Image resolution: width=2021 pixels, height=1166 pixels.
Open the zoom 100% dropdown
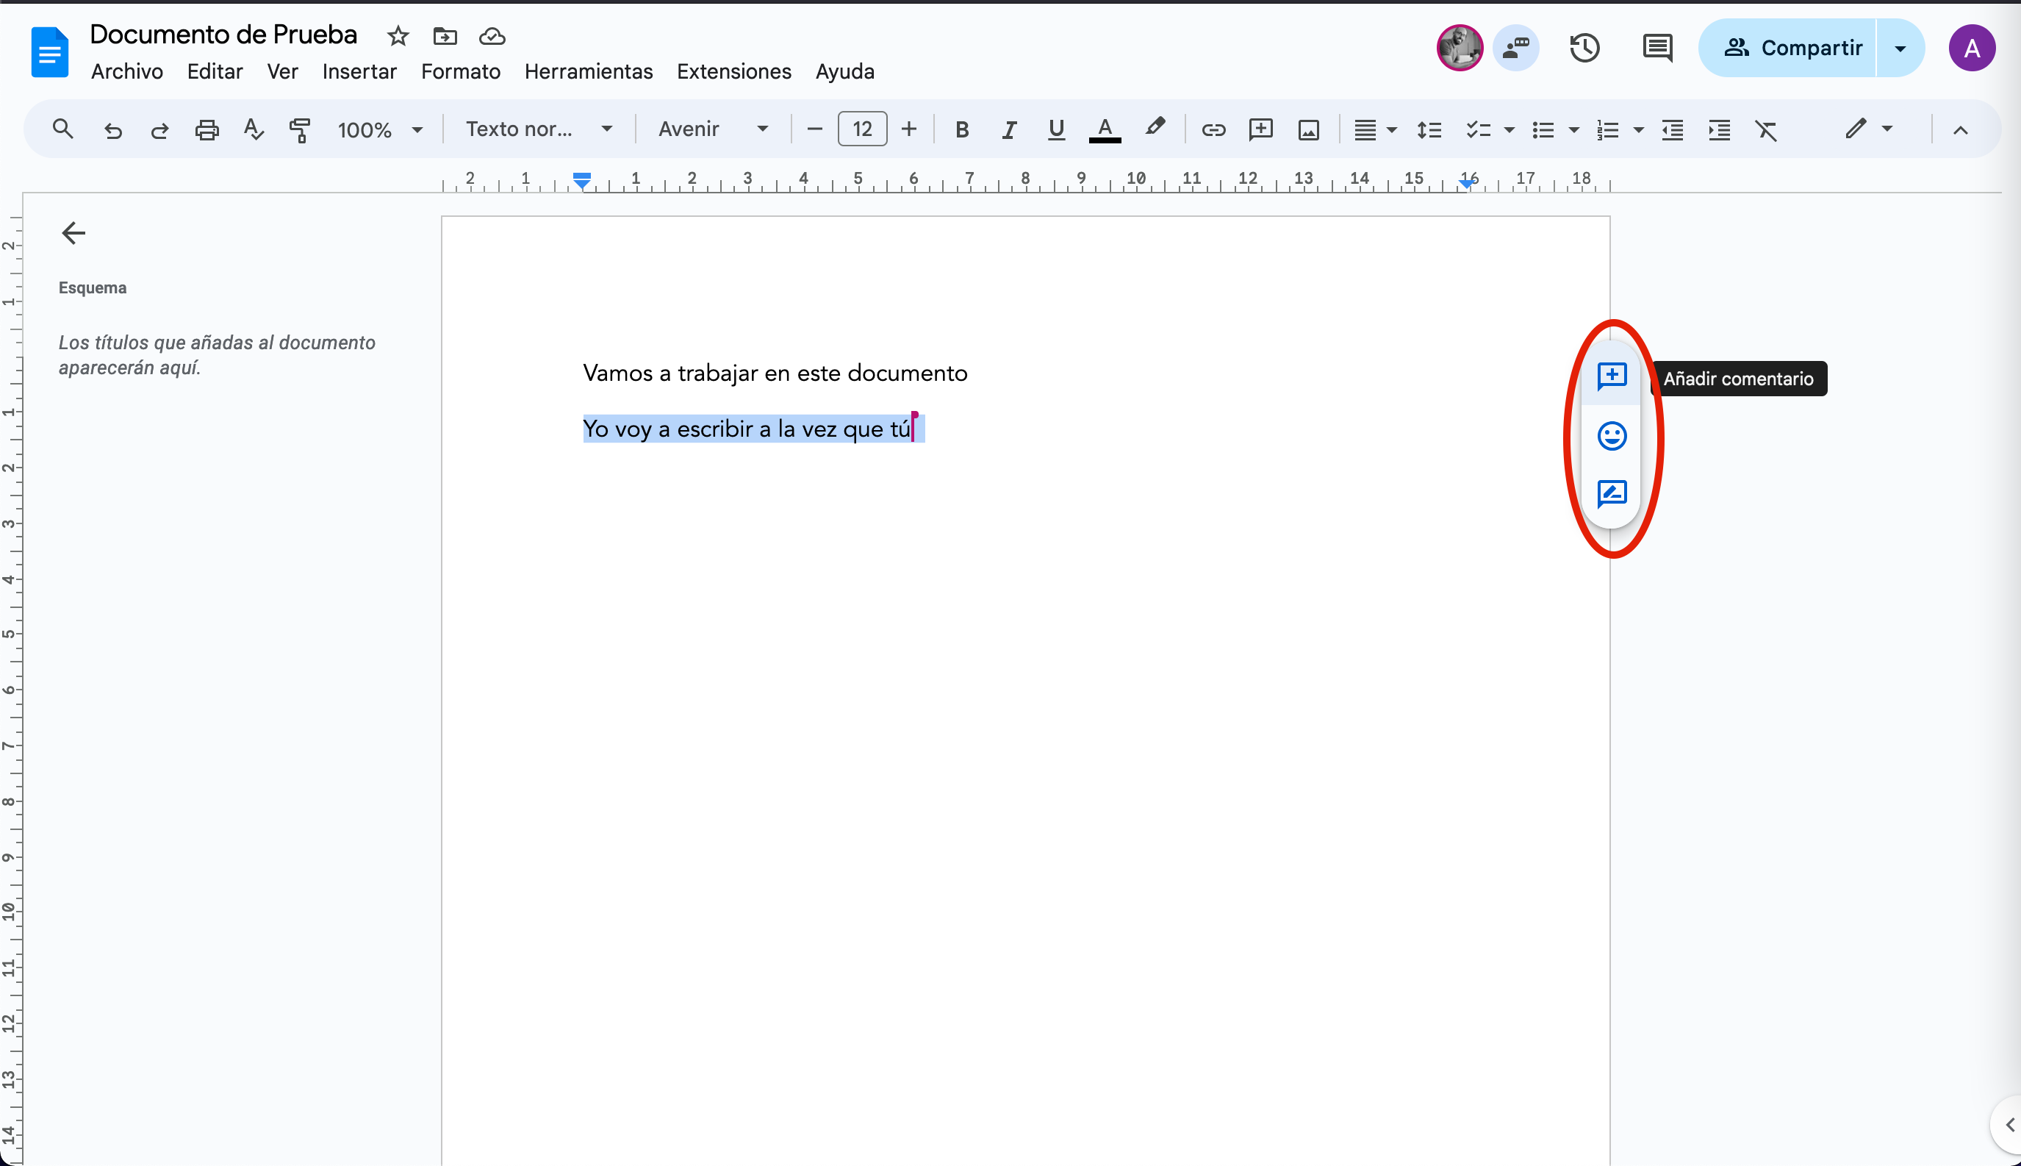(379, 129)
